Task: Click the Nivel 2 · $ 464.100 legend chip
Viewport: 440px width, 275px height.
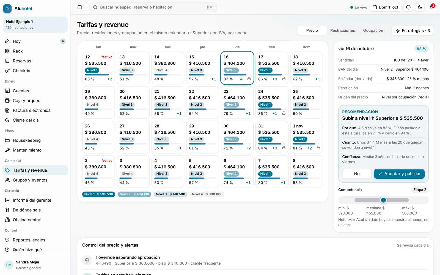Action: (134, 194)
